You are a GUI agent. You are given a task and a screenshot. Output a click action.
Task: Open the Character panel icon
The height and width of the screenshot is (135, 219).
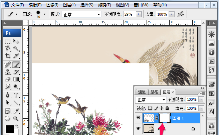coord(211,111)
